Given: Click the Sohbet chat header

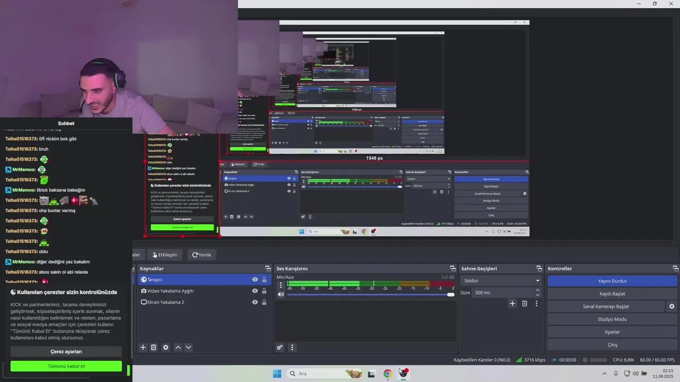Looking at the screenshot, I should (x=66, y=124).
